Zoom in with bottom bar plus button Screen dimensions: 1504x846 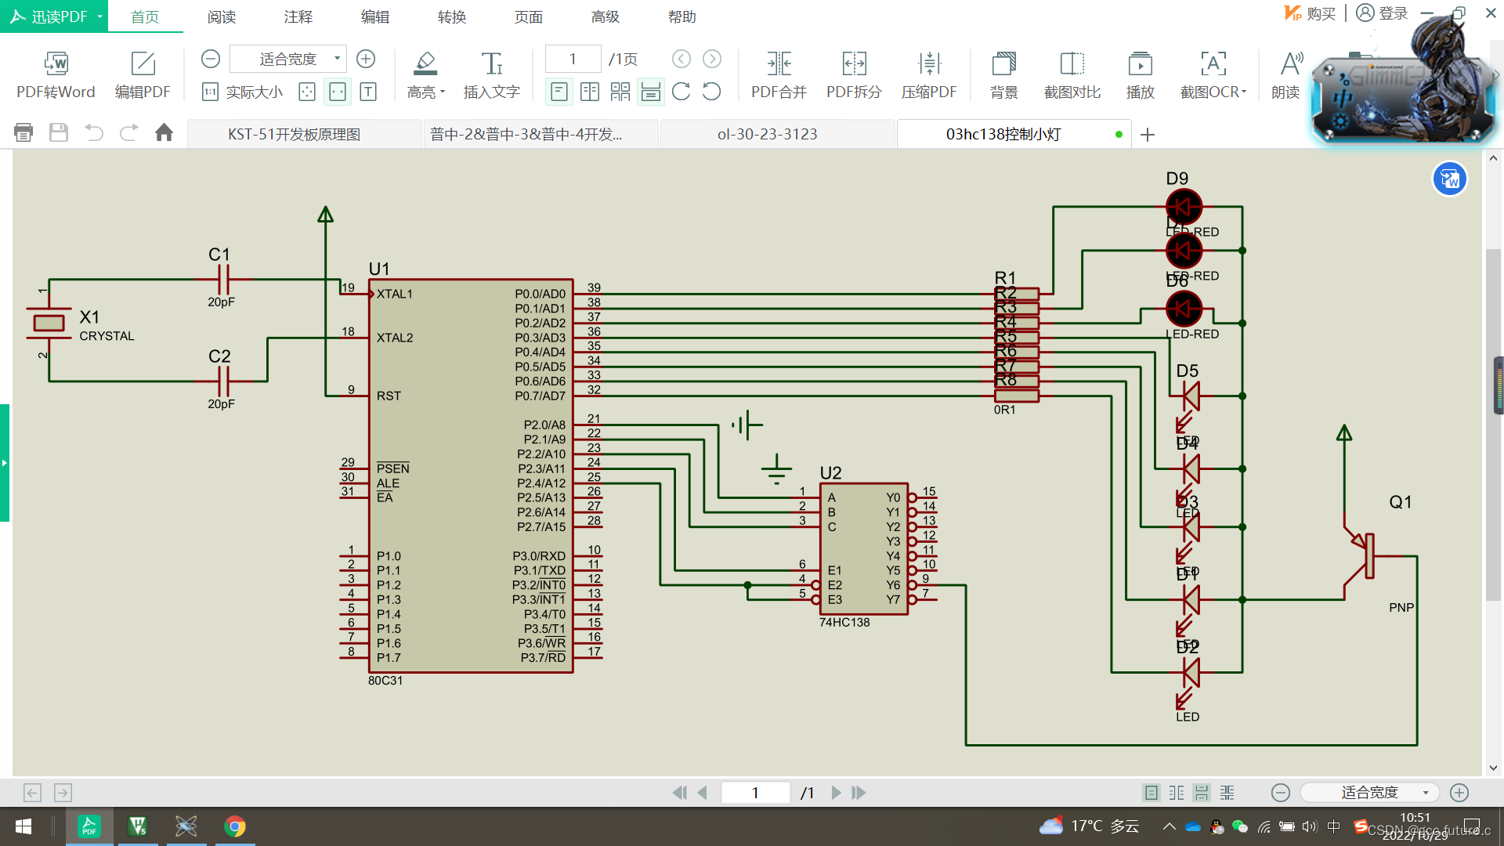pyautogui.click(x=1459, y=793)
